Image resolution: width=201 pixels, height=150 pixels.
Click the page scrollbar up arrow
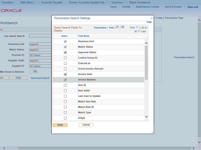click(199, 20)
